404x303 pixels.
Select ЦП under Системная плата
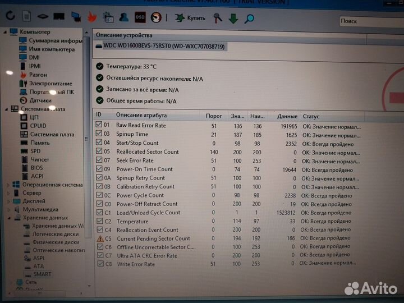tap(30, 117)
